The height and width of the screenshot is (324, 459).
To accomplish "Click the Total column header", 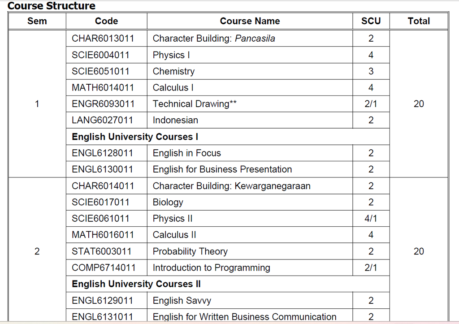I will [x=419, y=21].
